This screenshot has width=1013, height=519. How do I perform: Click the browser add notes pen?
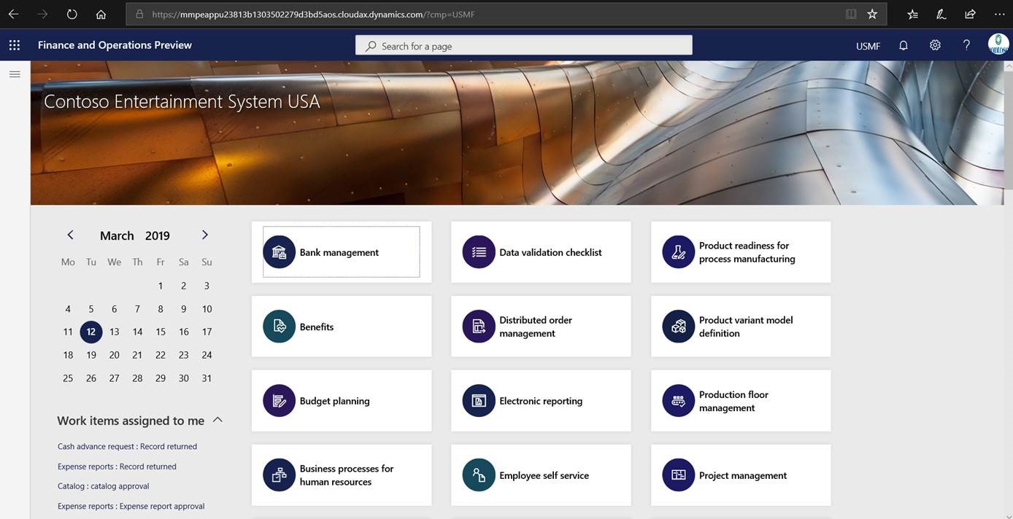click(x=941, y=14)
